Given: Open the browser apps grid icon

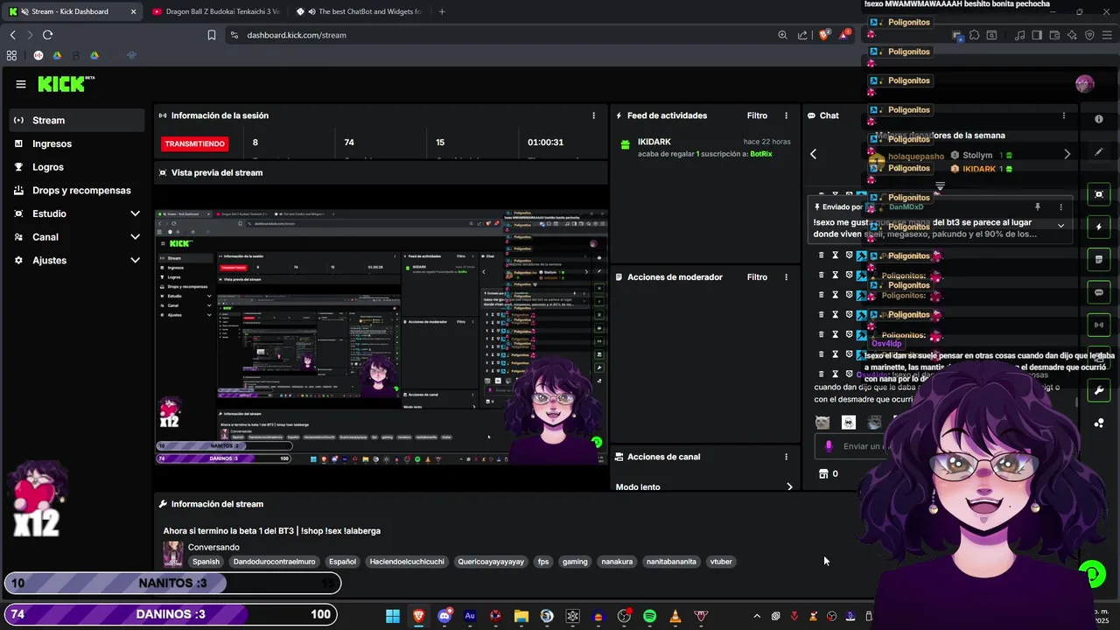Looking at the screenshot, I should (x=11, y=55).
